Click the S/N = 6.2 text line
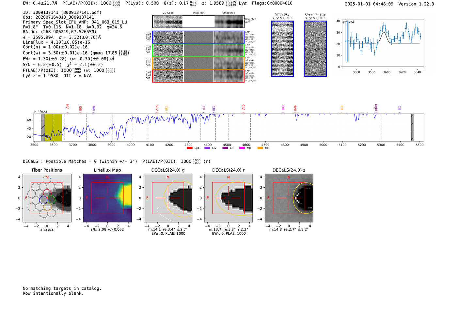 (x=63, y=64)
